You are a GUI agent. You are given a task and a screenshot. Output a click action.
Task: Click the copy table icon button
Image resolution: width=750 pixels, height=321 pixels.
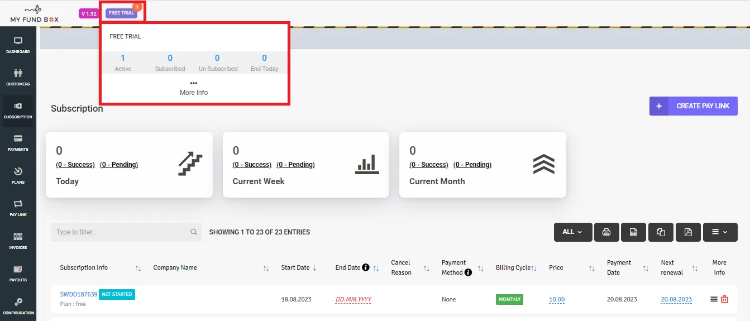pyautogui.click(x=661, y=232)
